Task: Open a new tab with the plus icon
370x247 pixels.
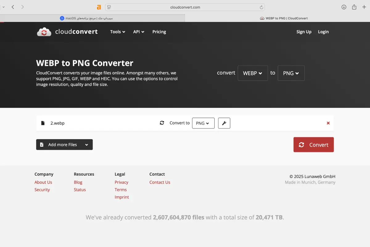Action: pyautogui.click(x=364, y=7)
